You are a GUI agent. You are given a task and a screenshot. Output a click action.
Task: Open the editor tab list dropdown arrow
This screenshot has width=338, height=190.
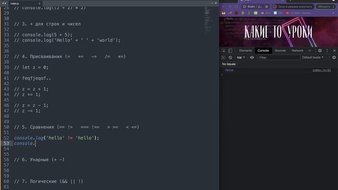pyautogui.click(x=216, y=3)
